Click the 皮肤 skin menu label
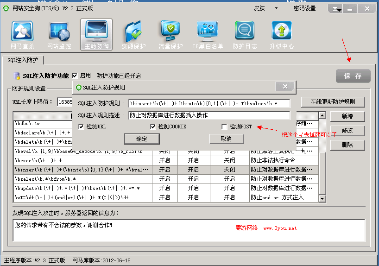Screen dimensions: 379x266 (259, 8)
